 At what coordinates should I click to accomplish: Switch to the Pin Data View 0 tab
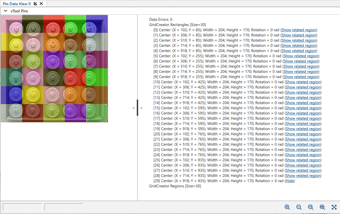pos(16,4)
